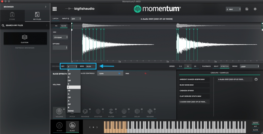Click the BPM field showing 116.30
Image resolution: width=263 pixels, height=134 pixels.
(90, 66)
